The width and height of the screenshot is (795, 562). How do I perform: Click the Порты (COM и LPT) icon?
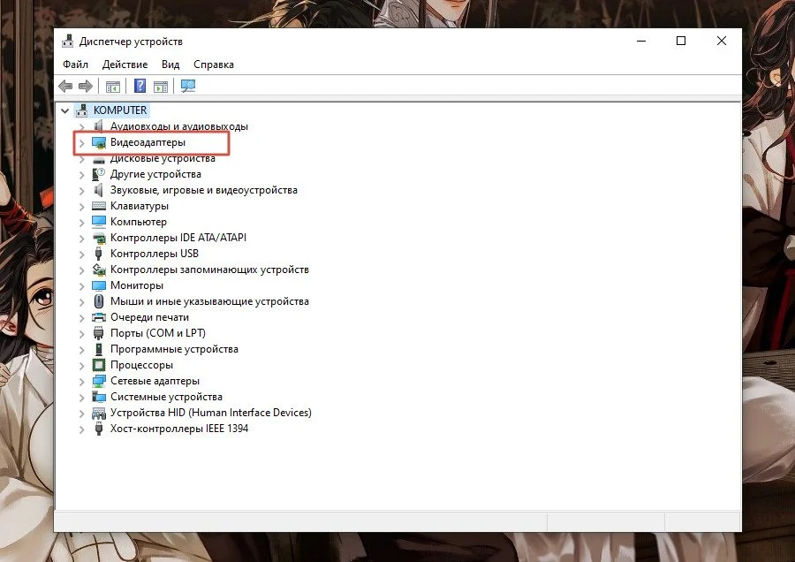tap(99, 333)
